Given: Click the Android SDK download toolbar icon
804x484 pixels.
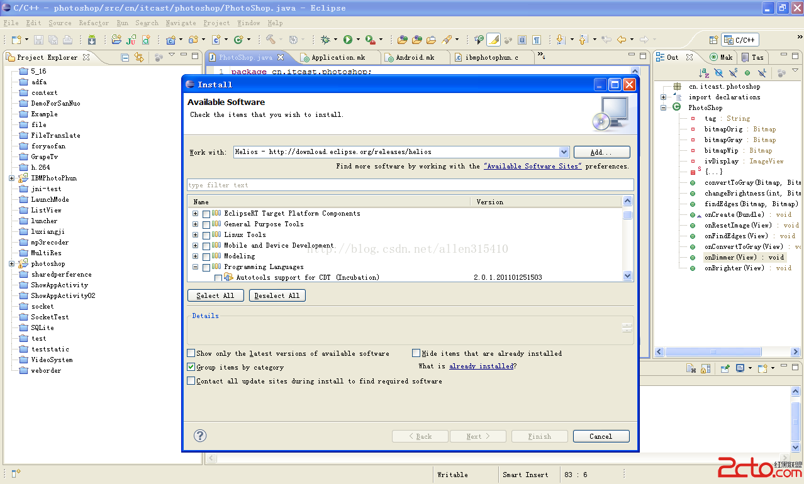Looking at the screenshot, I should click(x=92, y=40).
